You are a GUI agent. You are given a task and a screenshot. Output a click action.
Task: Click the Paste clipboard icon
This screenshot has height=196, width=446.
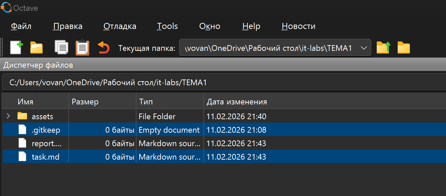[x=82, y=48]
